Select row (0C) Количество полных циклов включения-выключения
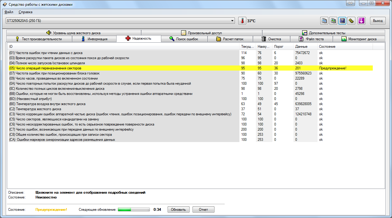Viewport: 392px width, 218px height. (x=190, y=89)
